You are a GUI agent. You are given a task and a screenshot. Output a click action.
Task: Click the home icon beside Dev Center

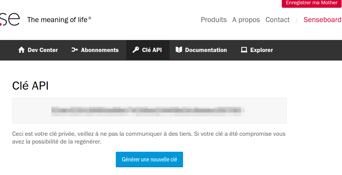(21, 50)
